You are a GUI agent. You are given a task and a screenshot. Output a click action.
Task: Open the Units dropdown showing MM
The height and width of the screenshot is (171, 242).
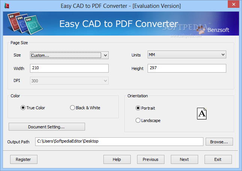(x=187, y=54)
